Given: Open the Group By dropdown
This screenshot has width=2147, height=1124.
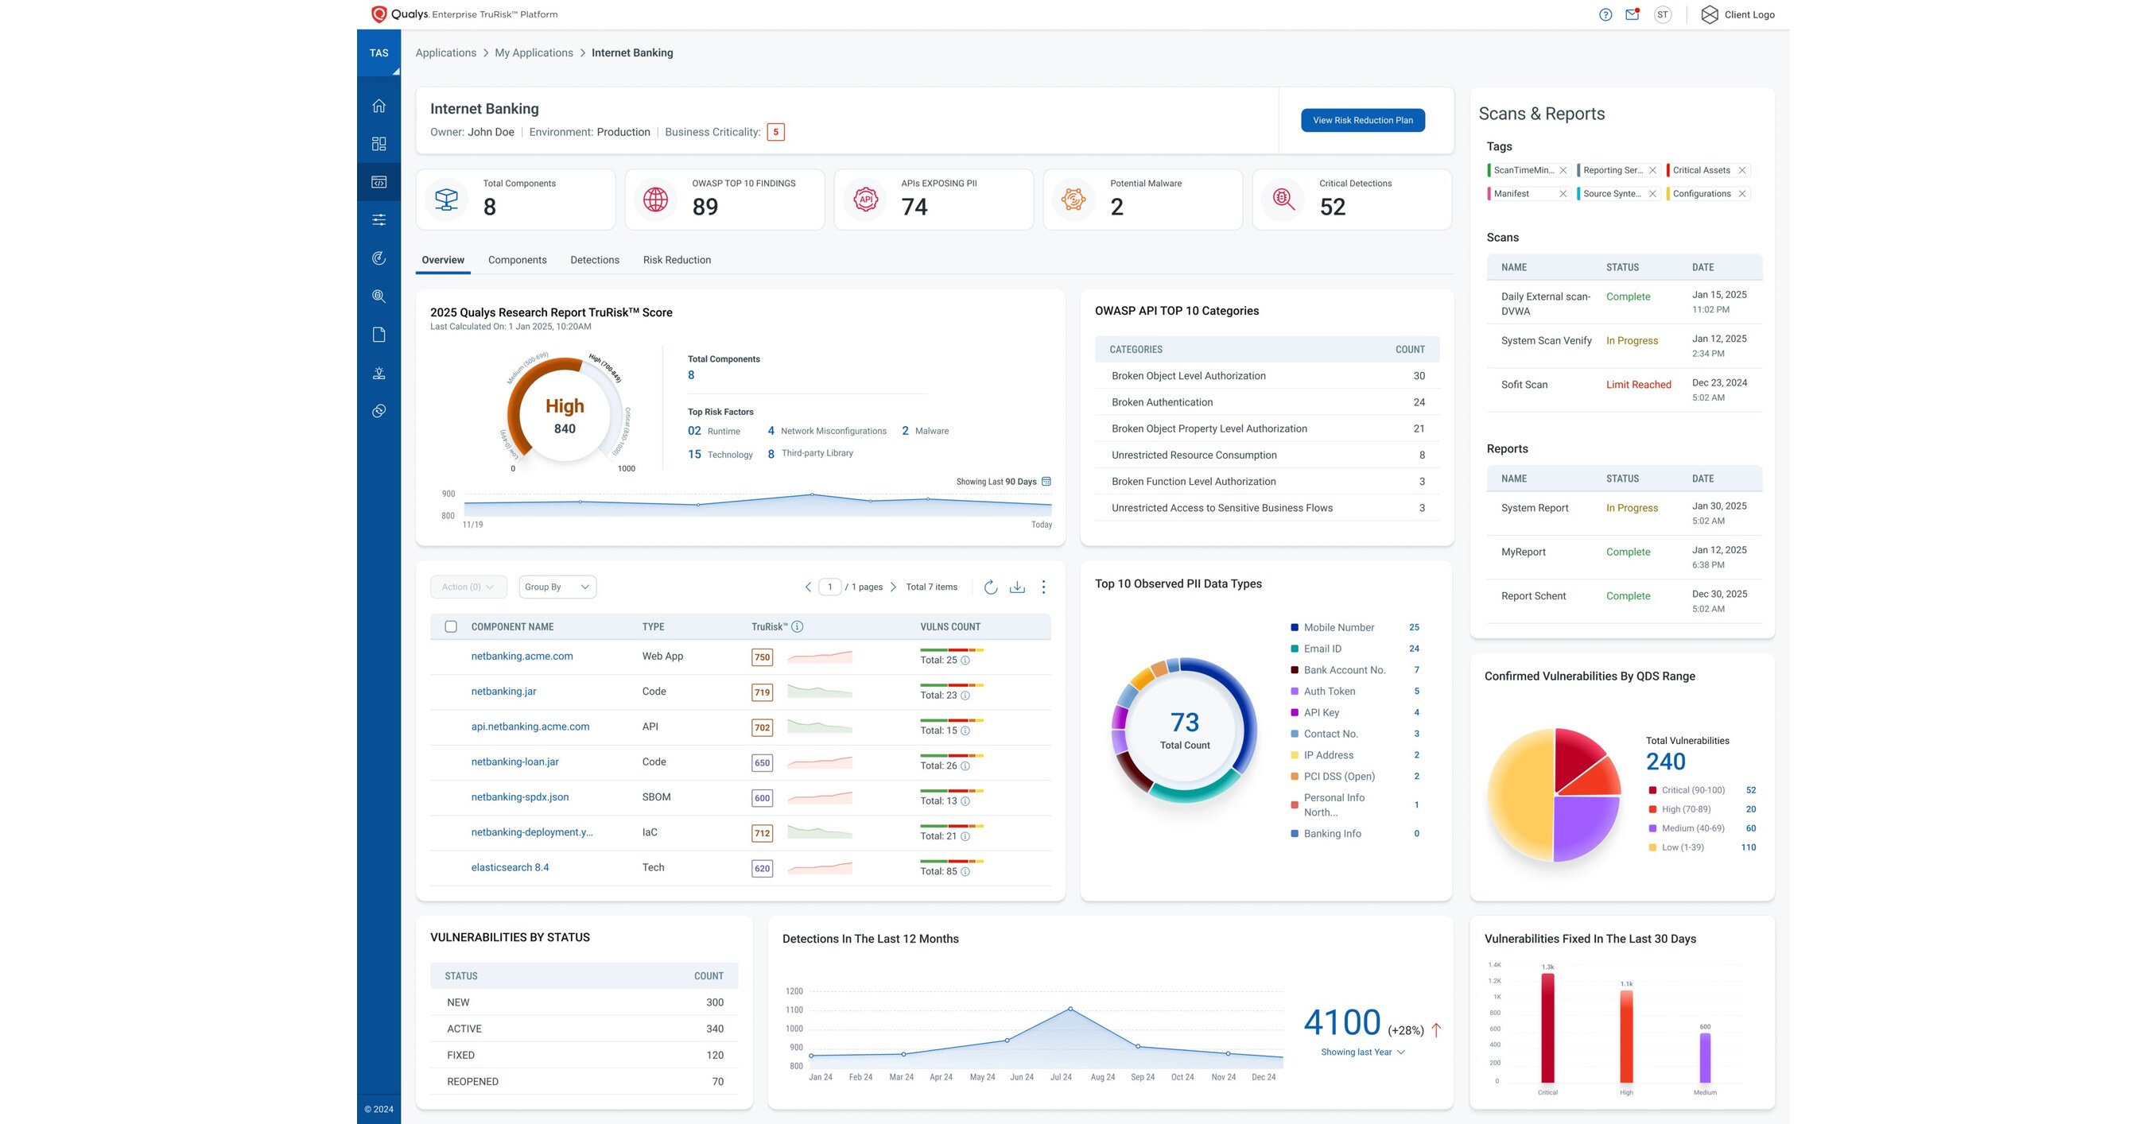Looking at the screenshot, I should (x=556, y=587).
